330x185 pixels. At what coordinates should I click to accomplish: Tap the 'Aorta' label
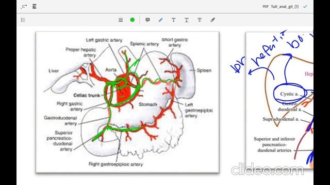point(111,70)
